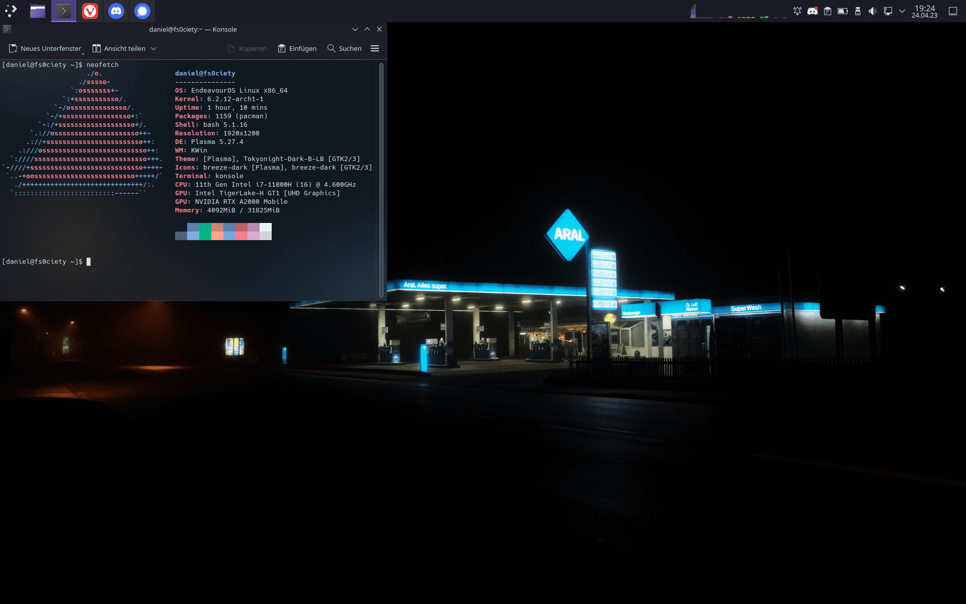The width and height of the screenshot is (966, 604).
Task: Open the network connections applet
Action: point(888,11)
